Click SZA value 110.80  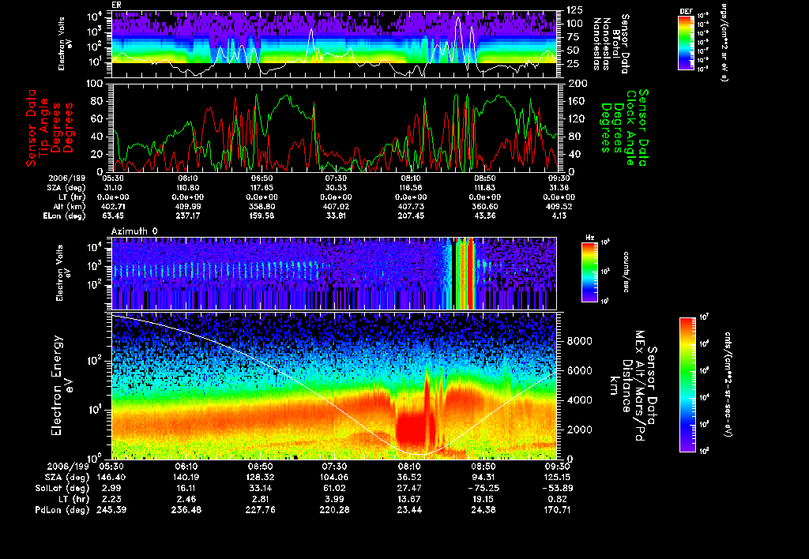click(186, 188)
